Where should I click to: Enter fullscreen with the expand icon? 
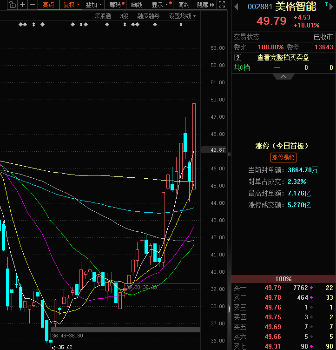tap(222, 5)
